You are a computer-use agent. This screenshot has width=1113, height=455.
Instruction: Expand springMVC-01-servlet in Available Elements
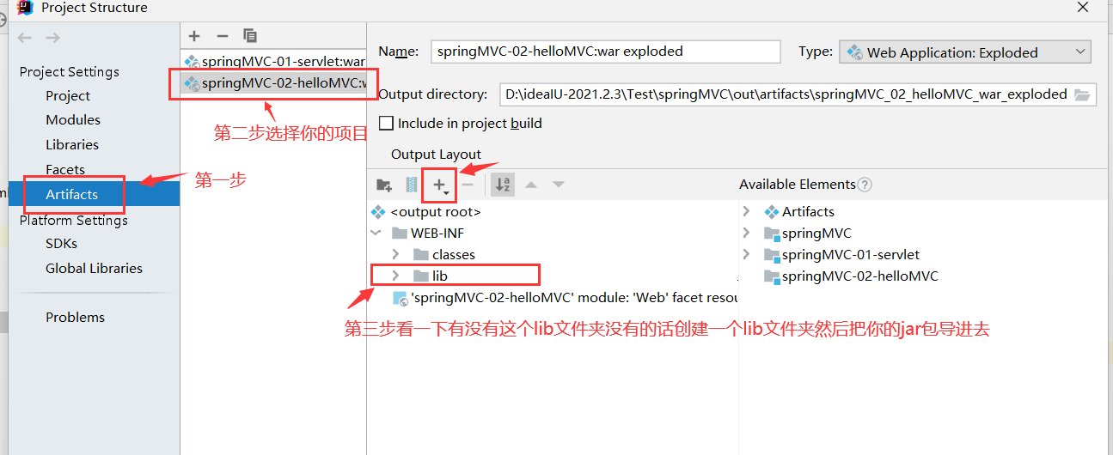pos(746,255)
